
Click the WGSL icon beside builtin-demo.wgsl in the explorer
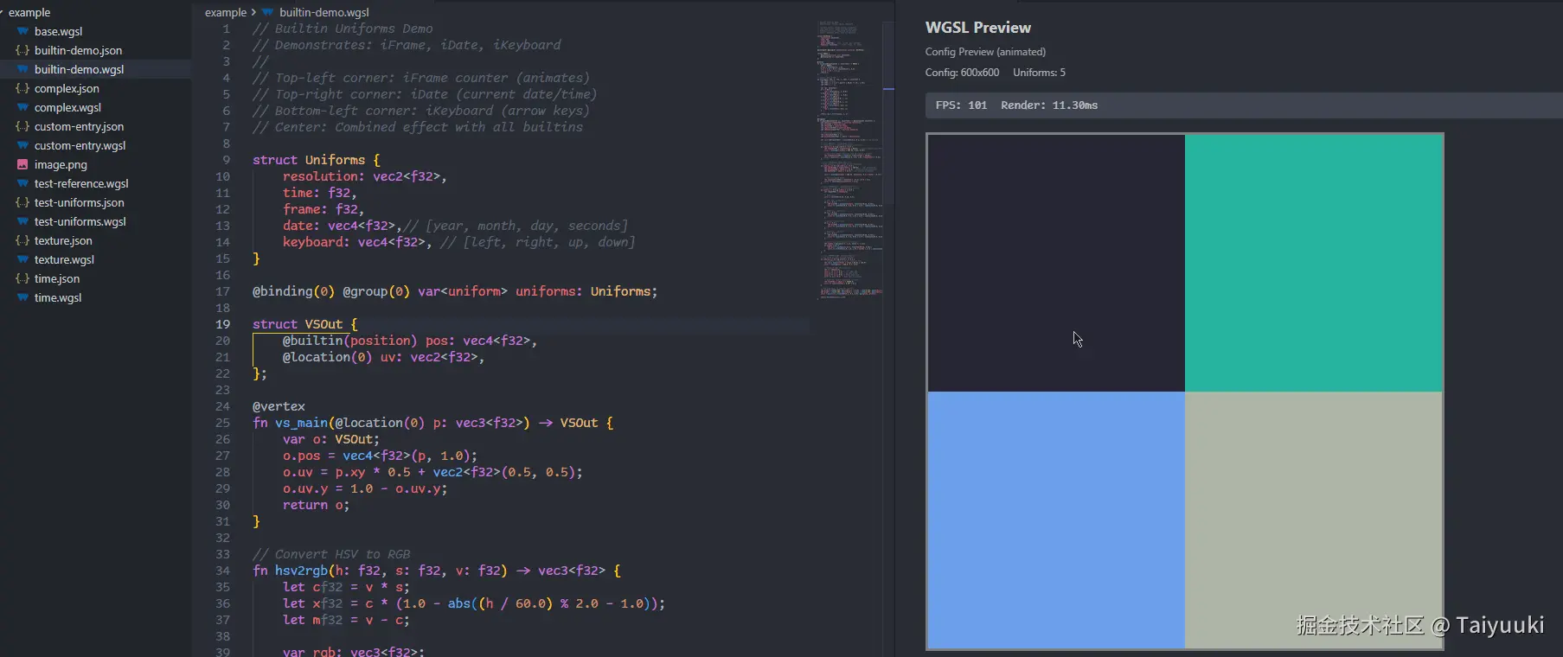(22, 69)
